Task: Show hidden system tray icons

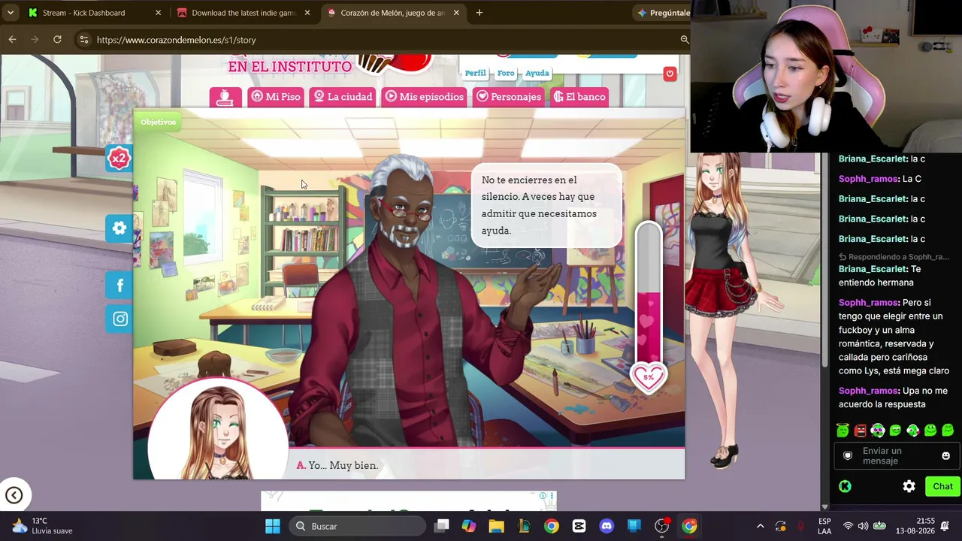Action: [x=760, y=526]
